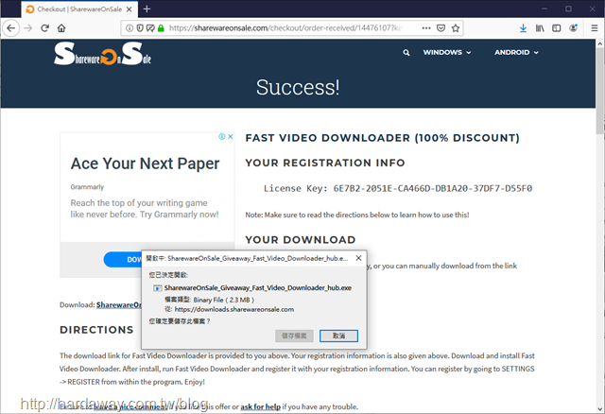
Task: Open page actions three-dot menu
Action: 426,28
